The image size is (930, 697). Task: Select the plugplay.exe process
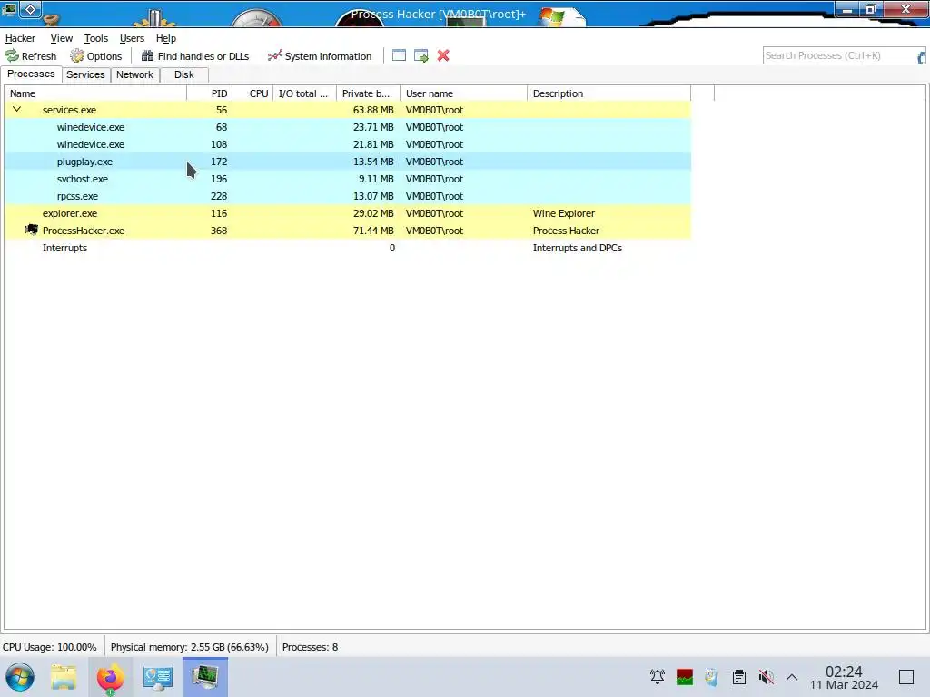[x=348, y=162]
